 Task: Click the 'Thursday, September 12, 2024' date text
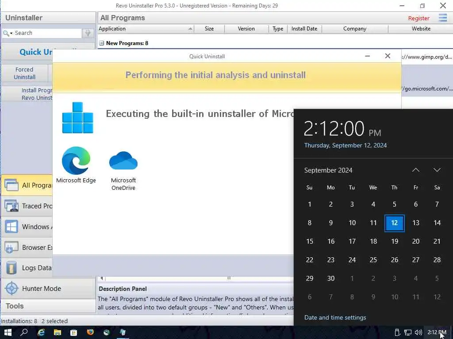[x=345, y=145]
